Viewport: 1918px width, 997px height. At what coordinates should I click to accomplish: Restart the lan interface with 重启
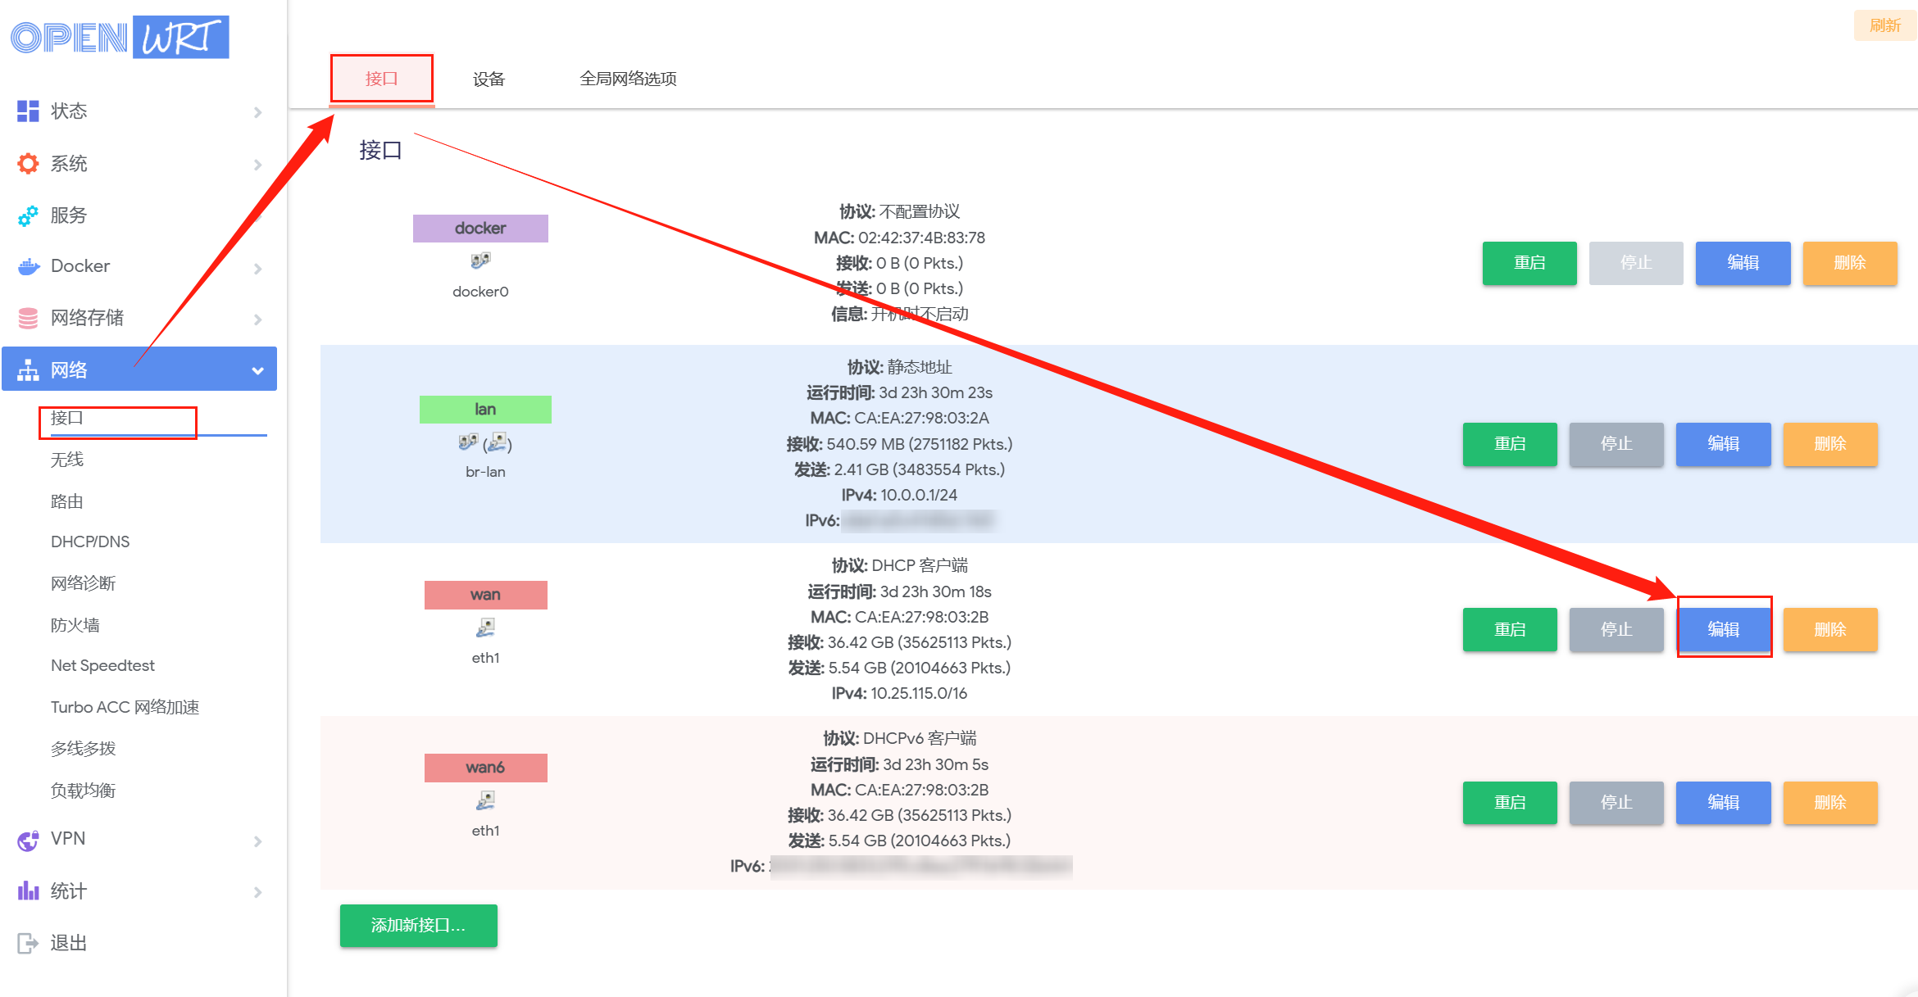1509,444
